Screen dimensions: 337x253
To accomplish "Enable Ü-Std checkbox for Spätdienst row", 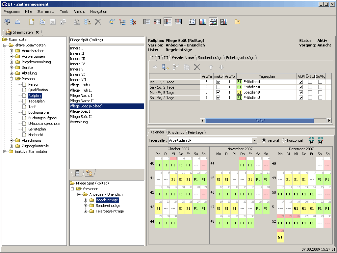I will pyautogui.click(x=310, y=93).
